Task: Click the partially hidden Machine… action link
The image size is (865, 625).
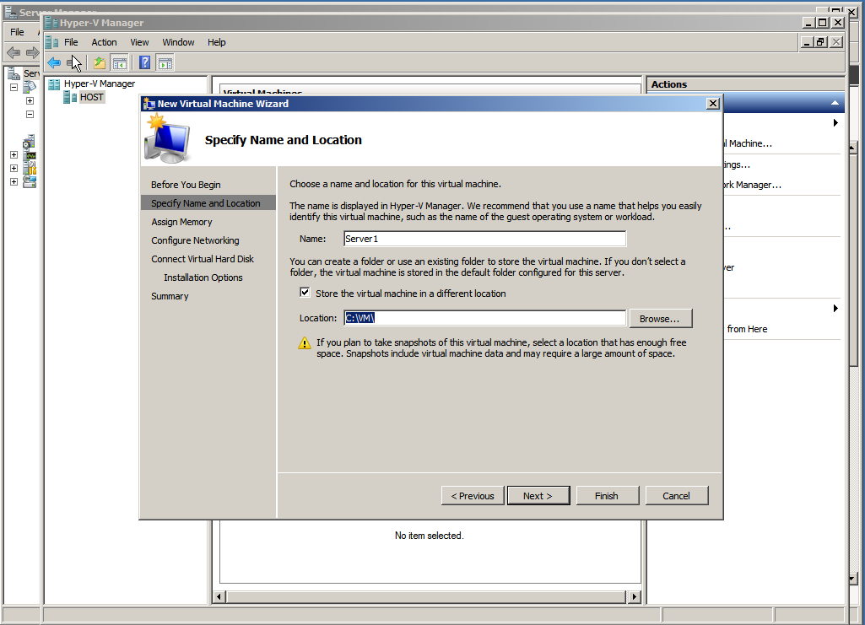Action: click(x=748, y=143)
